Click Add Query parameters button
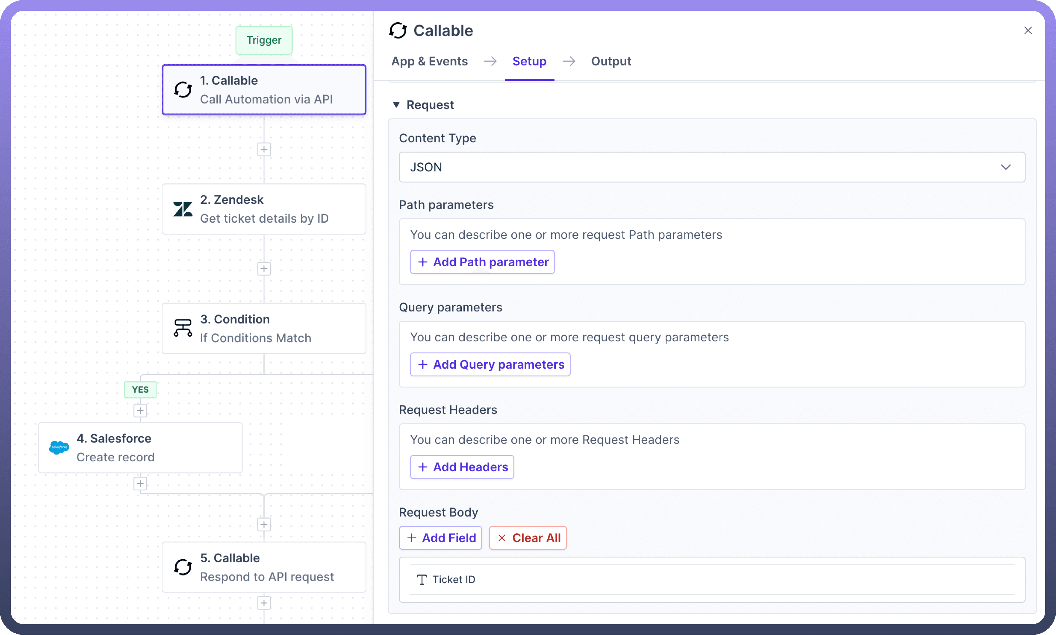 point(490,364)
